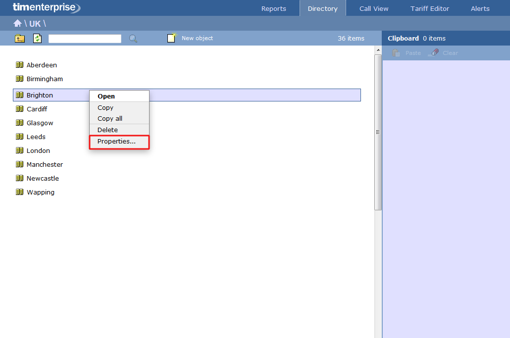
Task: Click the Wapping site icon
Action: 20,192
